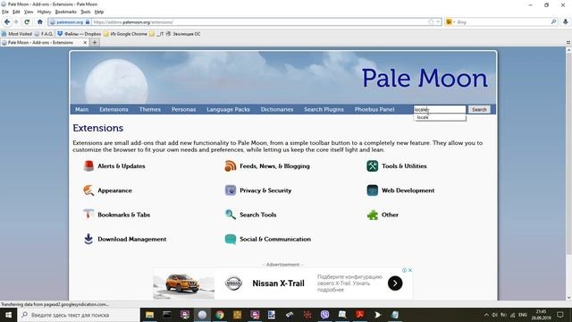Open the Help menu

click(x=99, y=12)
